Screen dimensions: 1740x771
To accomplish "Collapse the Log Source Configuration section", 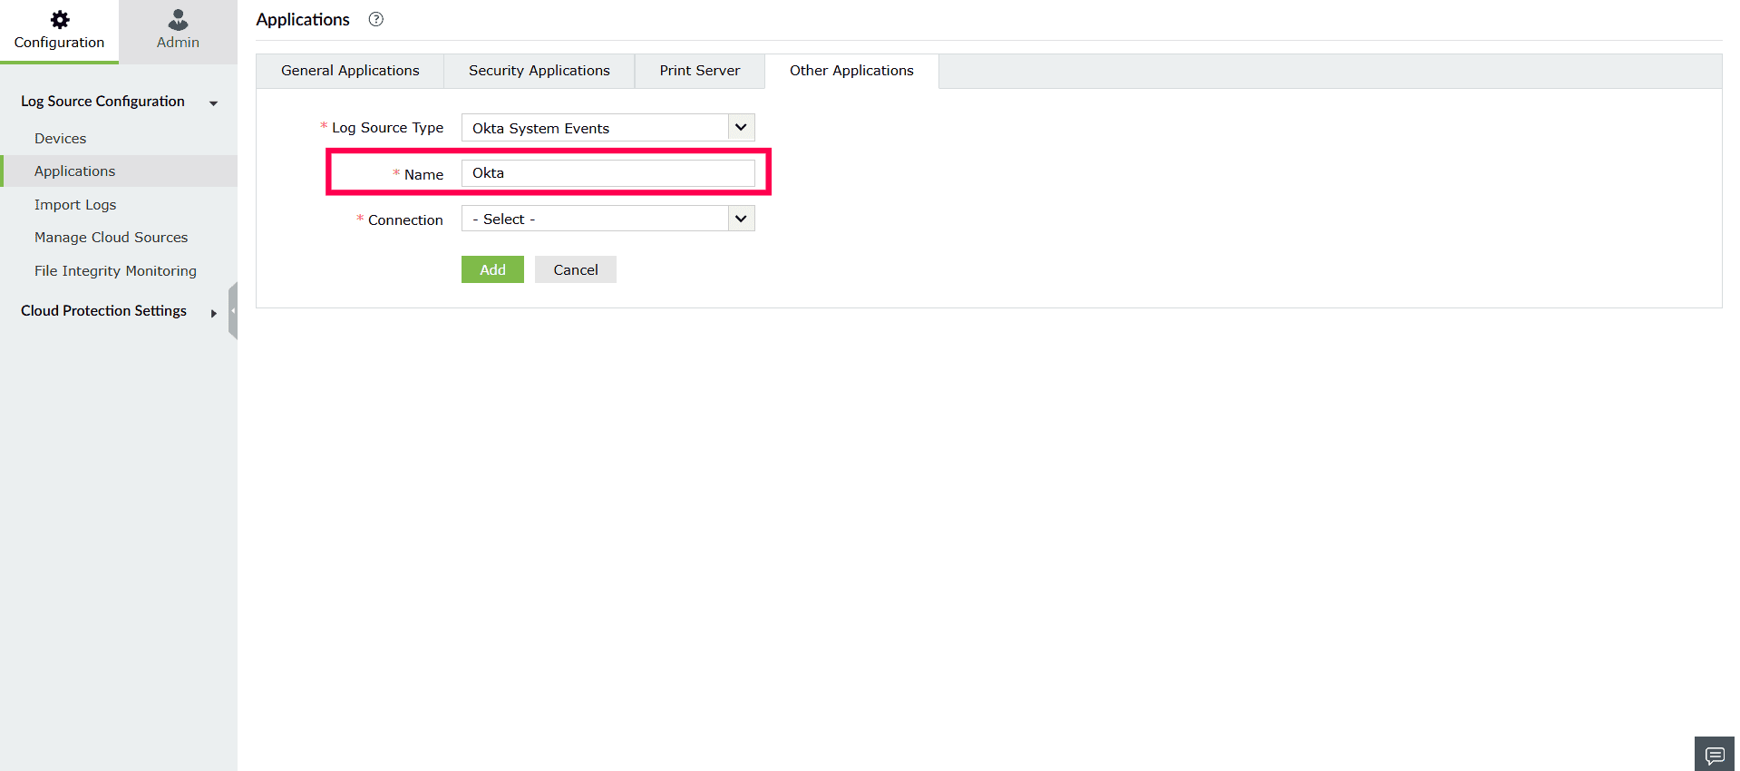I will 119,102.
